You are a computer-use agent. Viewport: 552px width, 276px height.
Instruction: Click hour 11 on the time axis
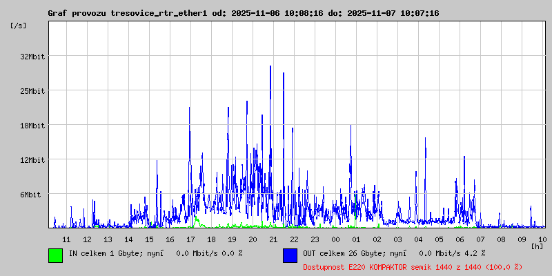pyautogui.click(x=66, y=239)
